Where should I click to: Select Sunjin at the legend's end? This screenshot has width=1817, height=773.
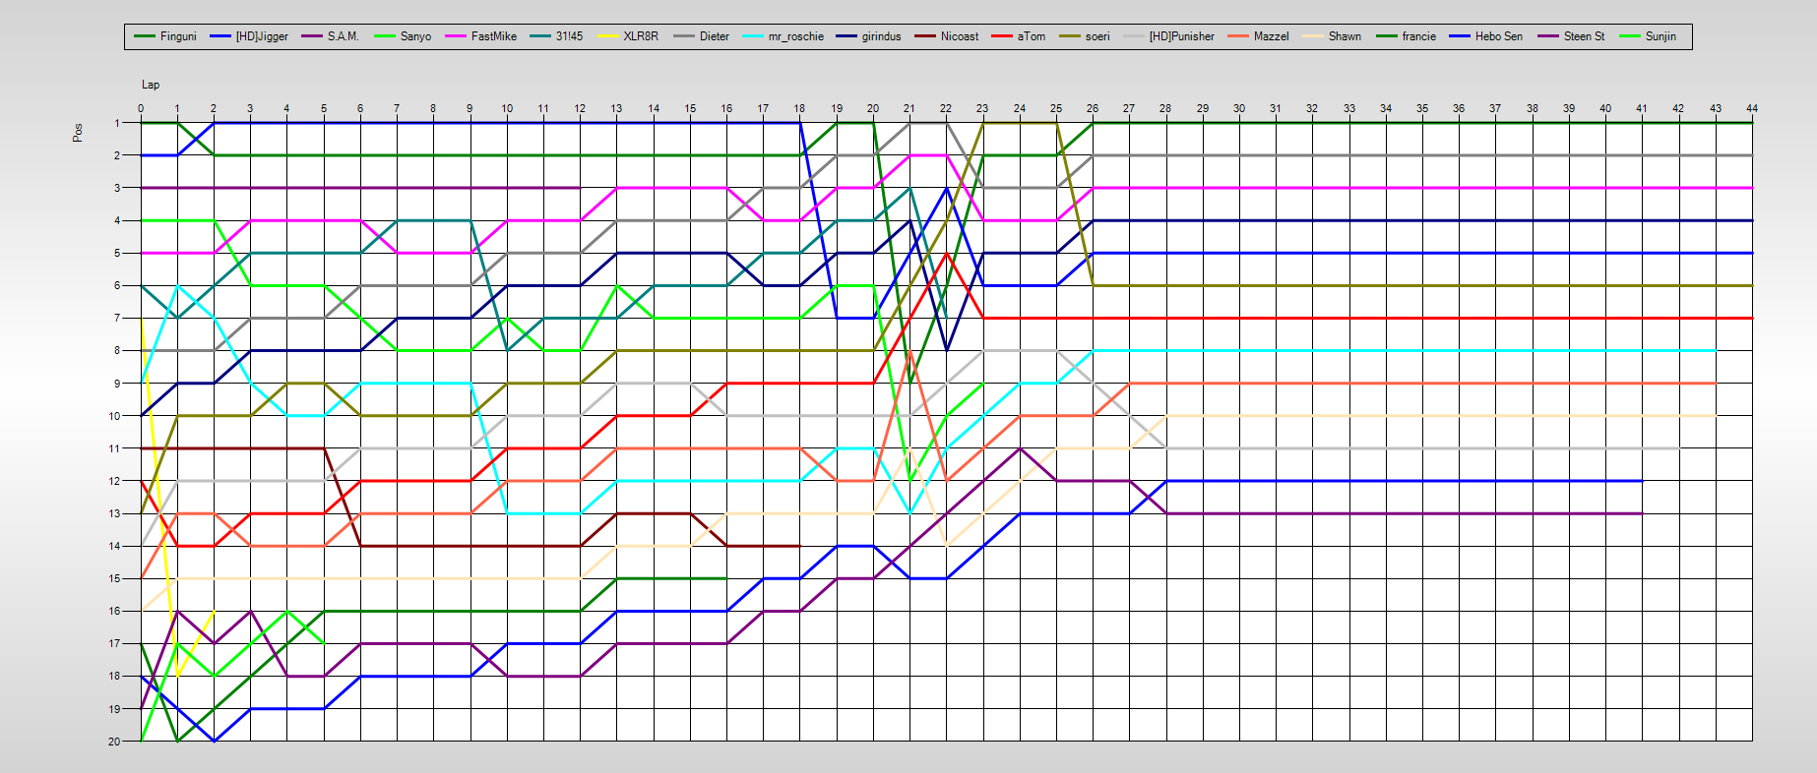(1660, 36)
